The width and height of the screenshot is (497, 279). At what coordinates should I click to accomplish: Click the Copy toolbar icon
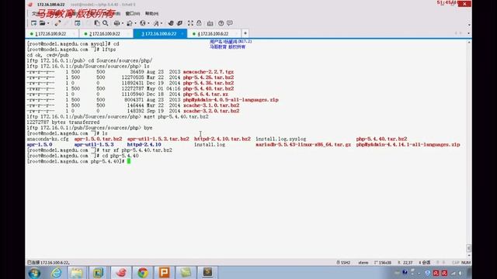coord(97,23)
